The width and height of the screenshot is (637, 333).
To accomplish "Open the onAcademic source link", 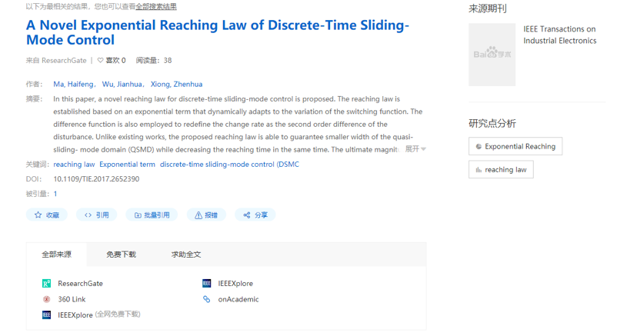I will point(238,299).
